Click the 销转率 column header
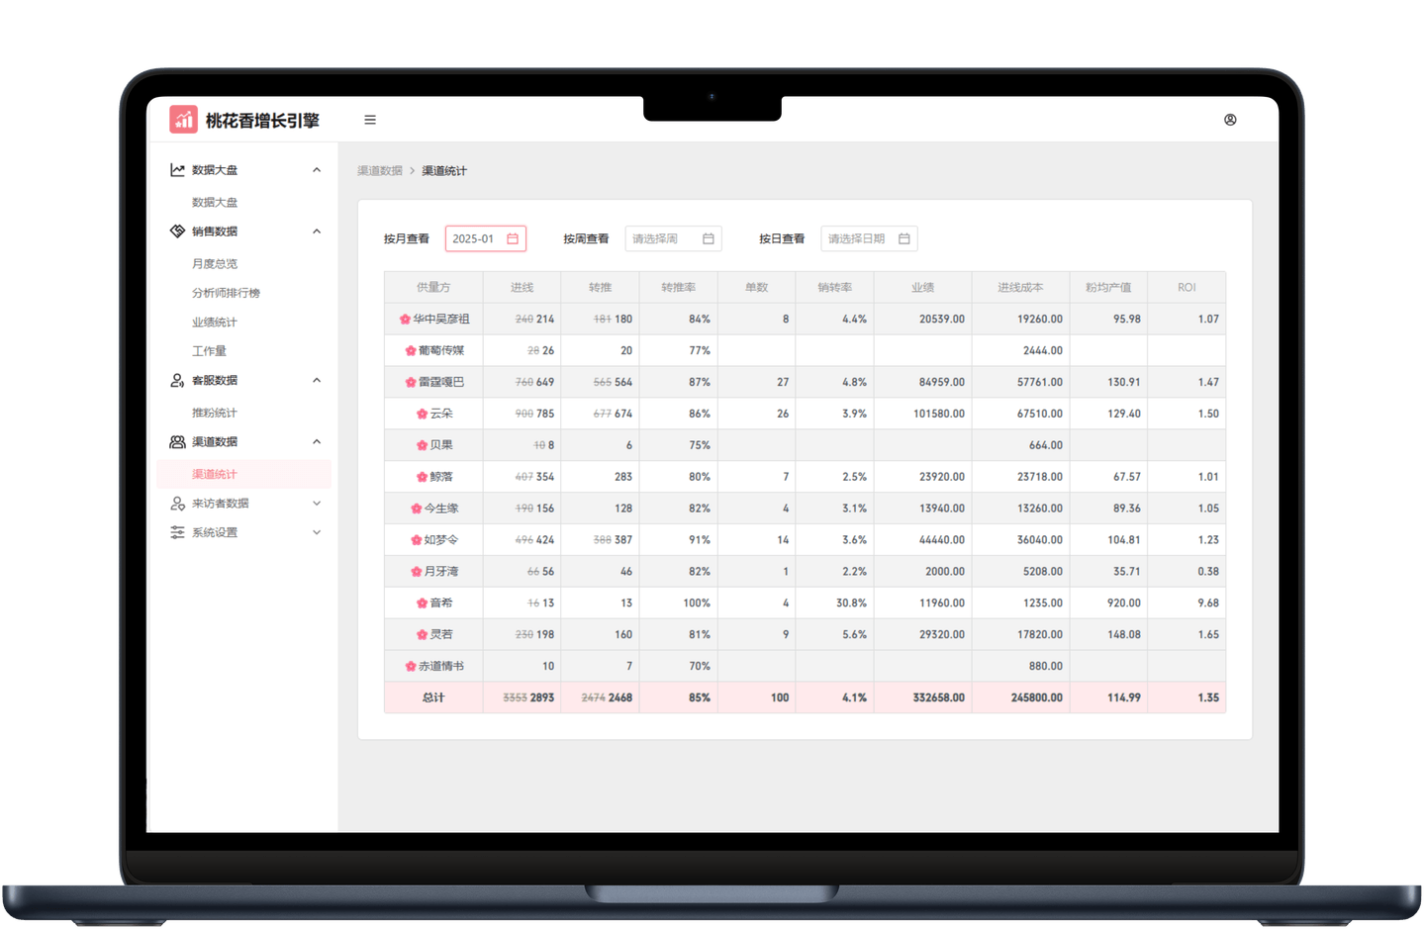The width and height of the screenshot is (1425, 929). point(835,288)
